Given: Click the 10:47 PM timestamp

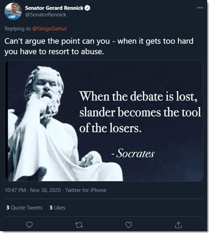Looking at the screenshot, I should pyautogui.click(x=15, y=190).
